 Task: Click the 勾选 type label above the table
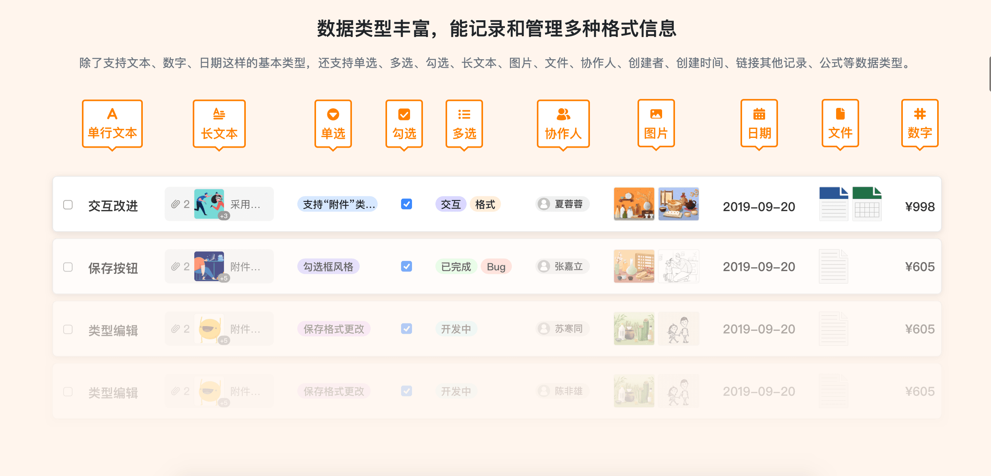coord(404,124)
